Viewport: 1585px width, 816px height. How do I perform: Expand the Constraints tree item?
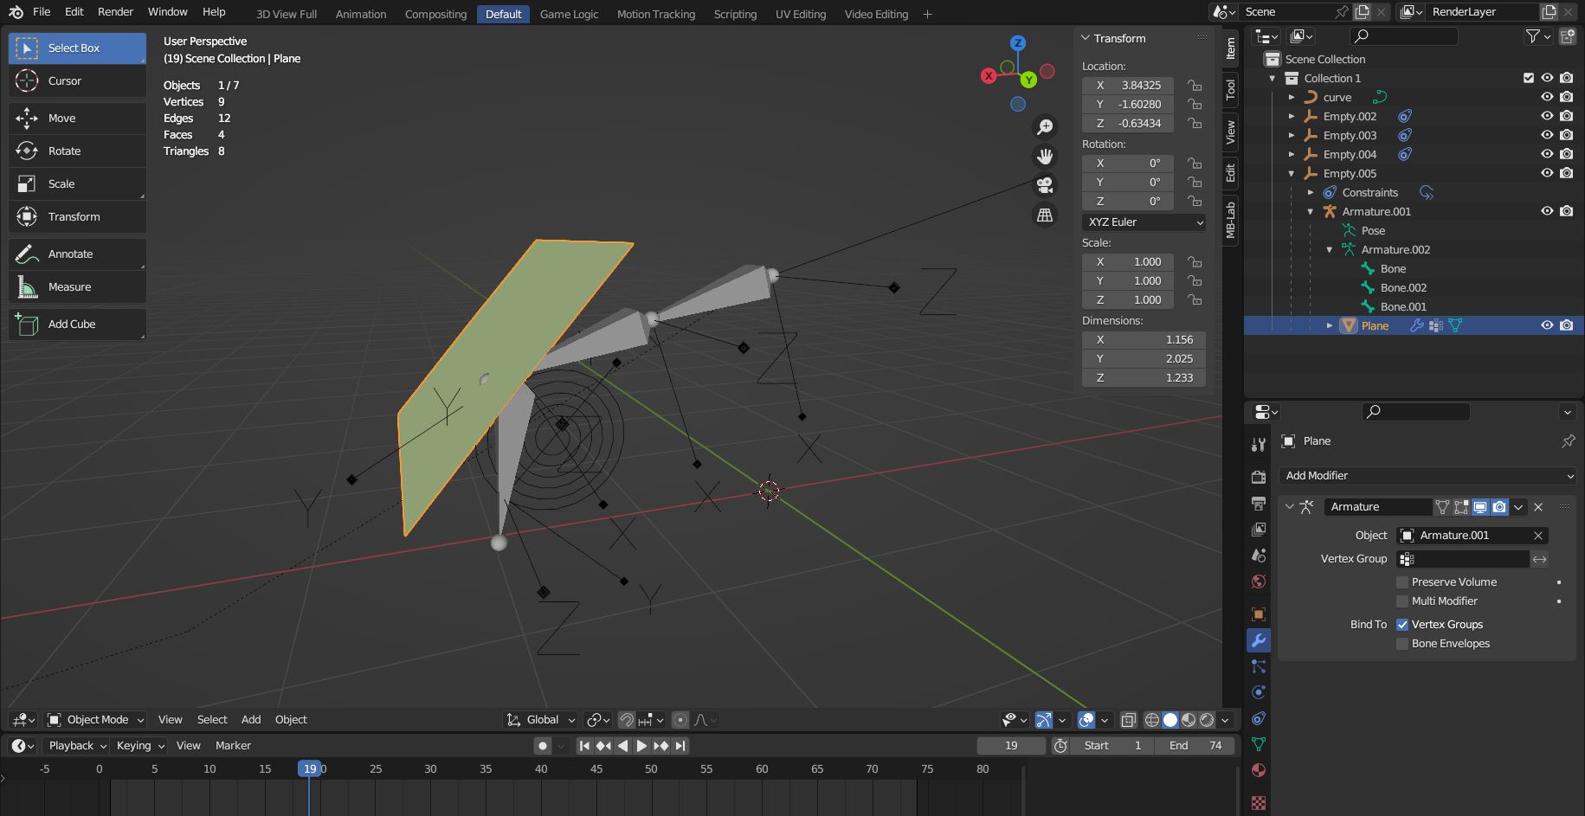coord(1311,192)
